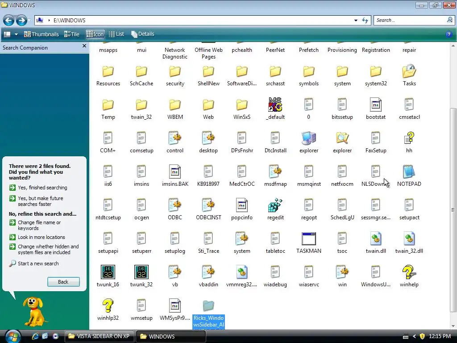
Task: Select Change file name or keywords
Action: [35, 225]
